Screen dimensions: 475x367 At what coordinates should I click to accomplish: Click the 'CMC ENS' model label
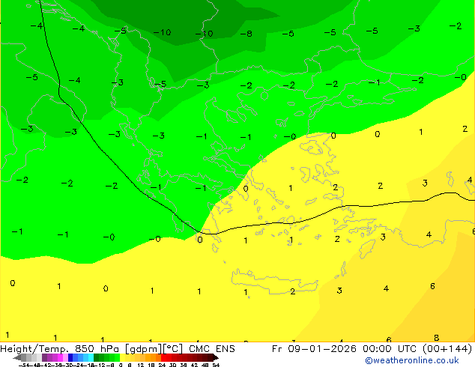coord(212,349)
